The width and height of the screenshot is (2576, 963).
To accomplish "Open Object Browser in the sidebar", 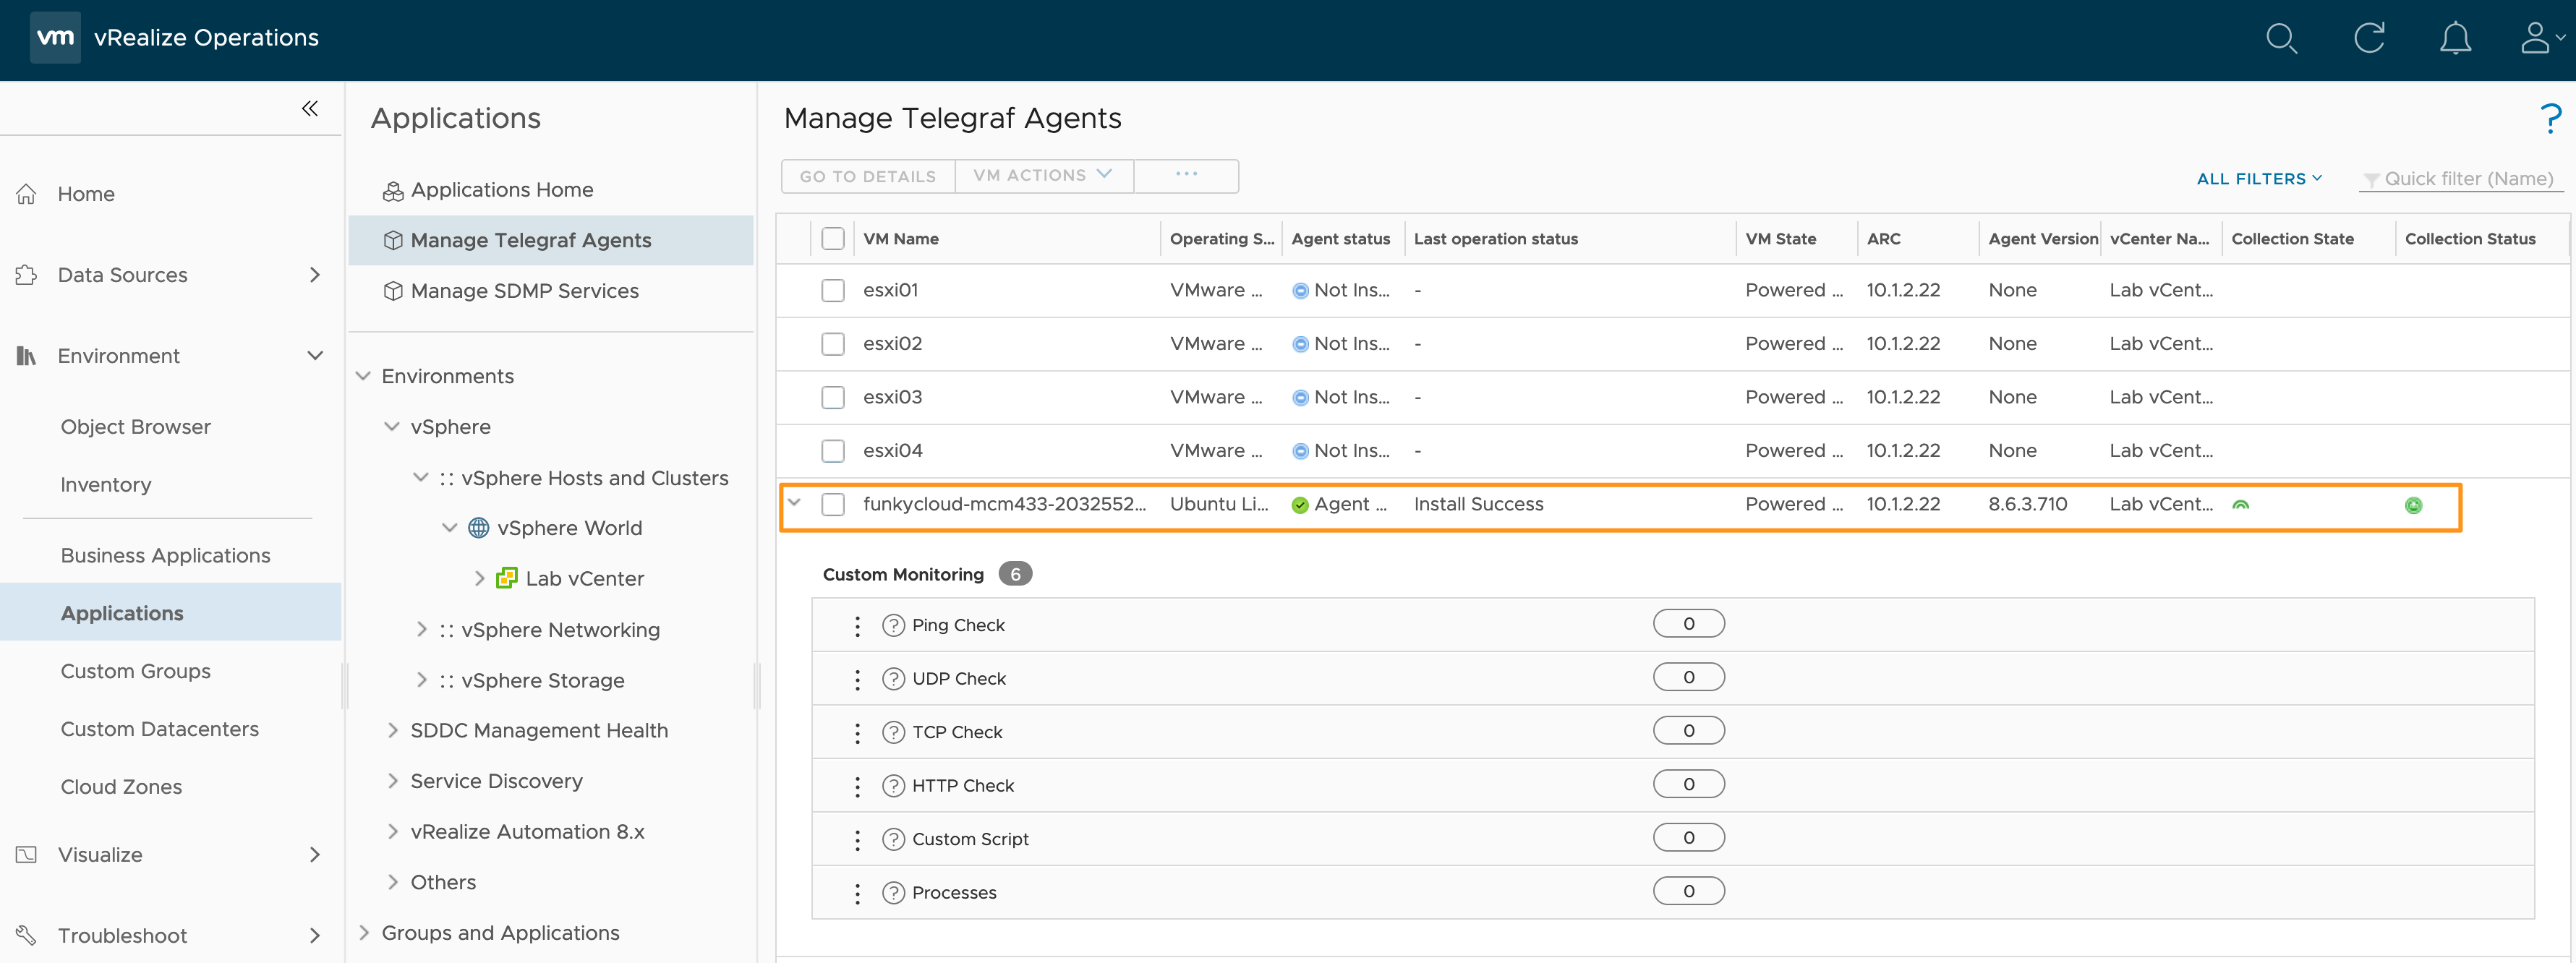I will pyautogui.click(x=135, y=427).
